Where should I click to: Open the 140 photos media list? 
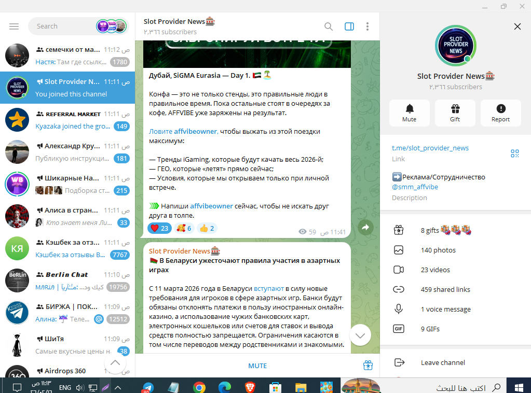(456, 250)
